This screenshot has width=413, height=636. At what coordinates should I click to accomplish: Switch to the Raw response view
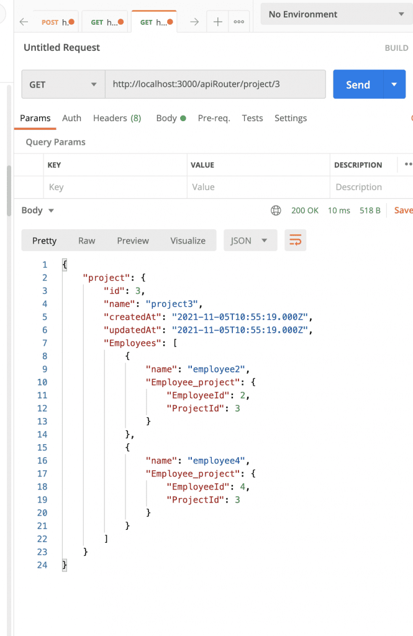[86, 240]
